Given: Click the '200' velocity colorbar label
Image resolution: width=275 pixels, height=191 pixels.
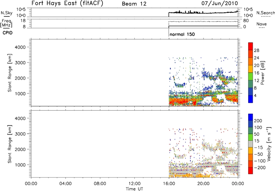Looking at the screenshot, I should click(258, 121).
